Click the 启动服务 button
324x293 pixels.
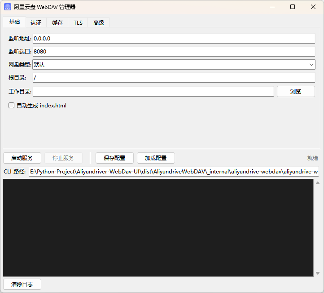point(22,158)
